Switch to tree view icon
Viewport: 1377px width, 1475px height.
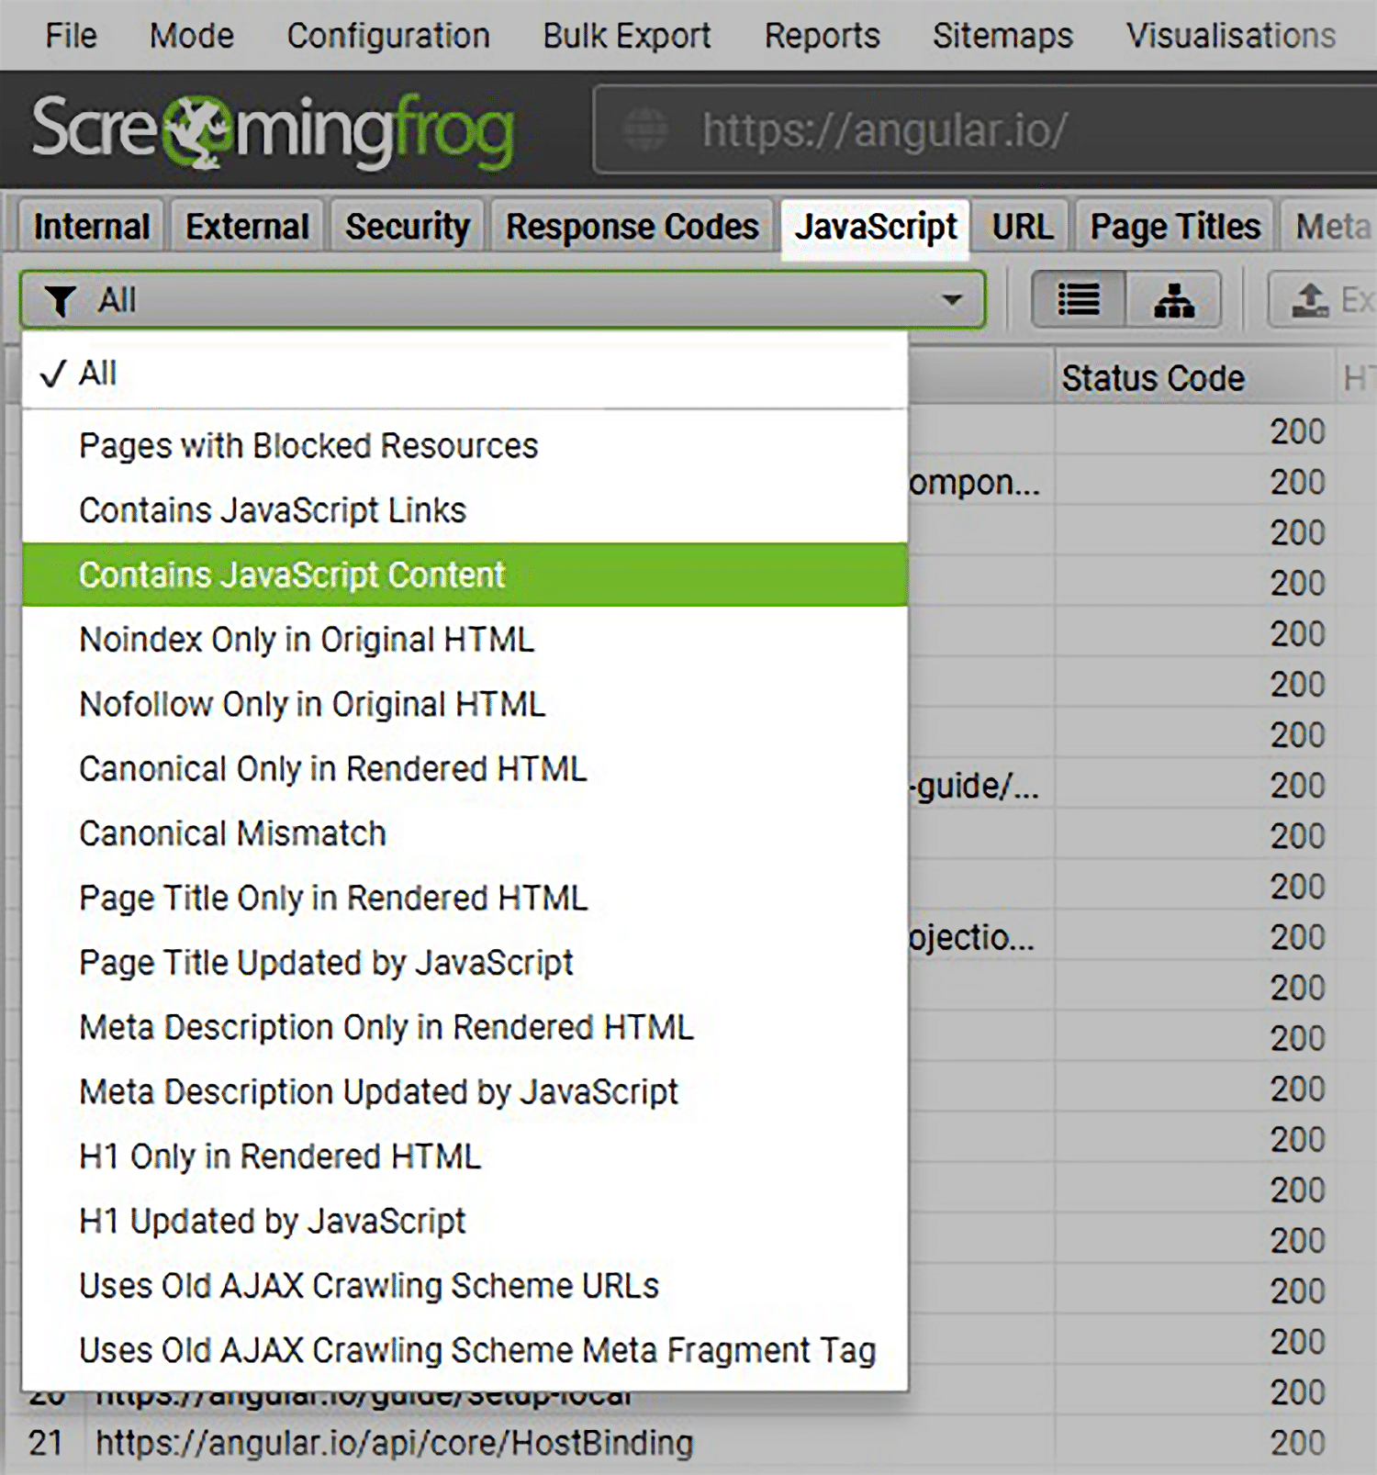click(1173, 299)
